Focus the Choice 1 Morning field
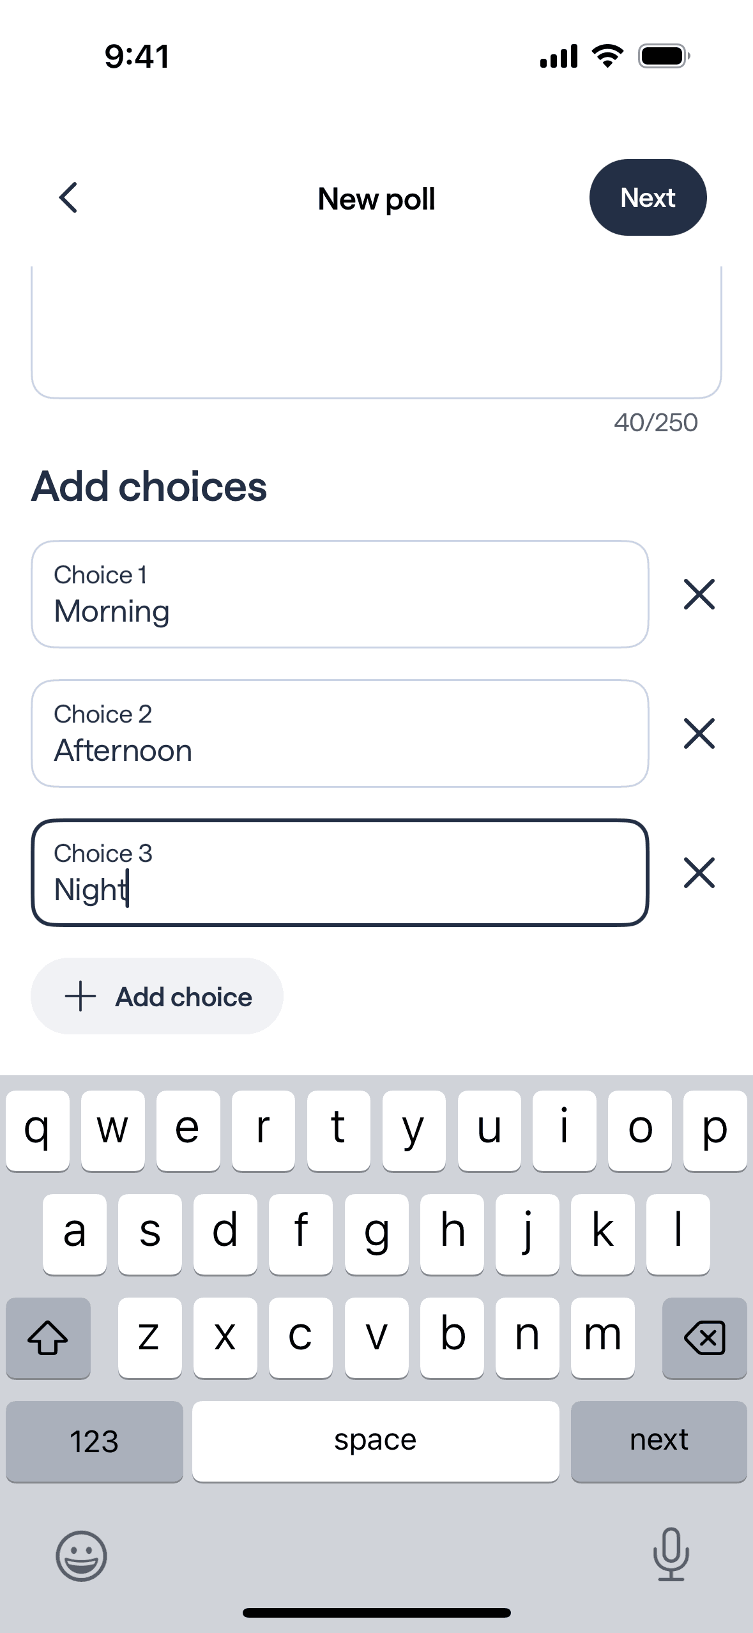Image resolution: width=753 pixels, height=1633 pixels. click(x=340, y=594)
